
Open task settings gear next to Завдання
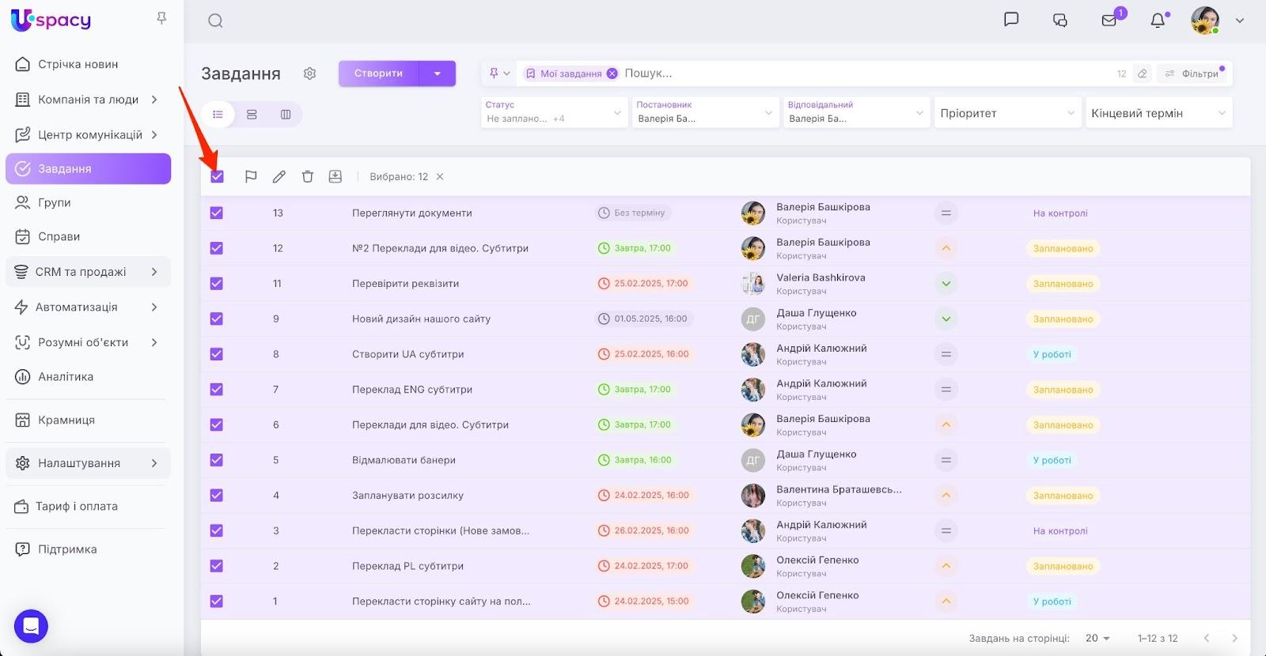[309, 74]
